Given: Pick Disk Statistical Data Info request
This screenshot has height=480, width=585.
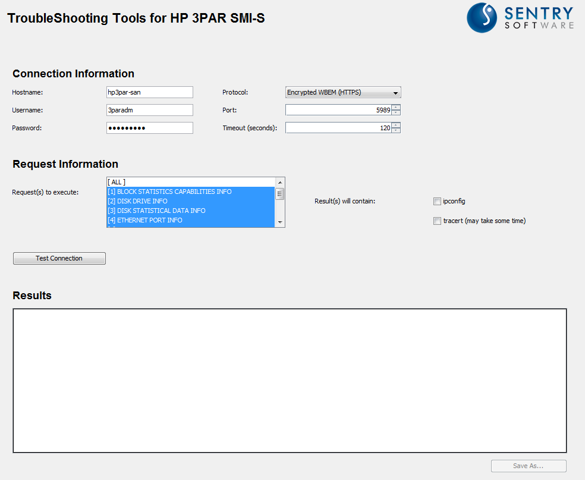Looking at the screenshot, I should pyautogui.click(x=190, y=211).
